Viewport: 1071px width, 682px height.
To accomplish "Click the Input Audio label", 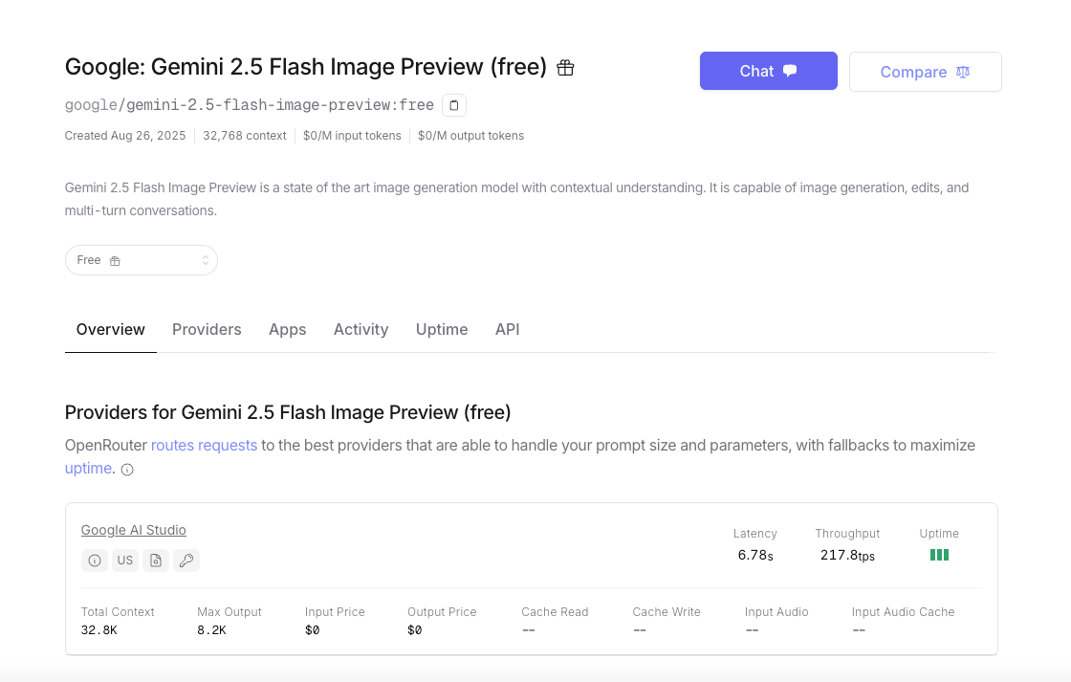I will point(776,612).
